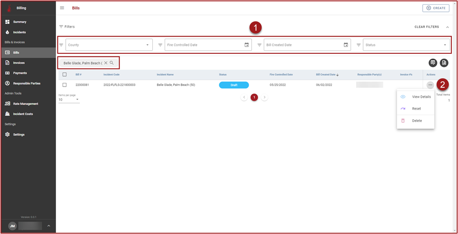Open the Status filter dropdown

(445, 45)
